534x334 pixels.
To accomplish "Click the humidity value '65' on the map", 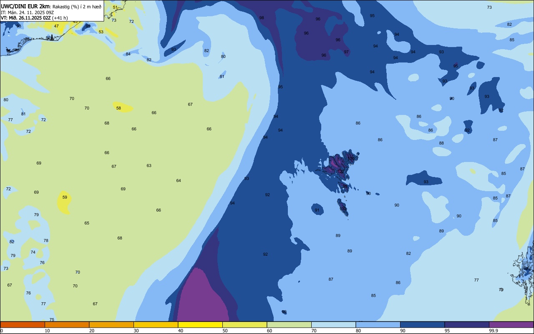I will coord(87,223).
